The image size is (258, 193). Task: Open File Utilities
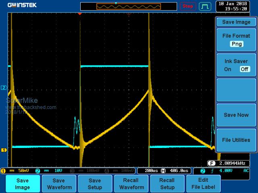[x=236, y=140]
